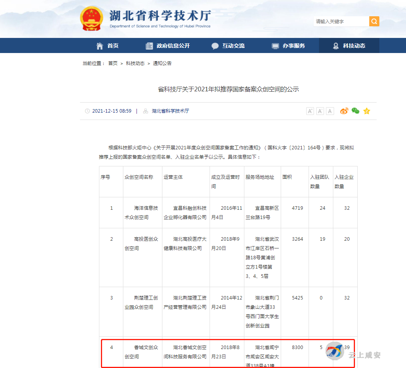406x368 pixels.
Task: Click area value 8300
Action: (x=297, y=347)
